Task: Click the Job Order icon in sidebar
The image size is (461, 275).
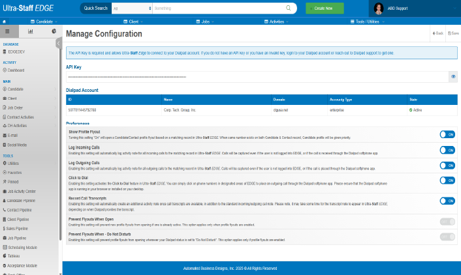Action: click(5, 108)
